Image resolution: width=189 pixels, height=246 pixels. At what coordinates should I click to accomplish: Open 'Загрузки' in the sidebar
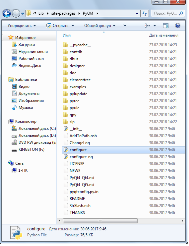27,45
